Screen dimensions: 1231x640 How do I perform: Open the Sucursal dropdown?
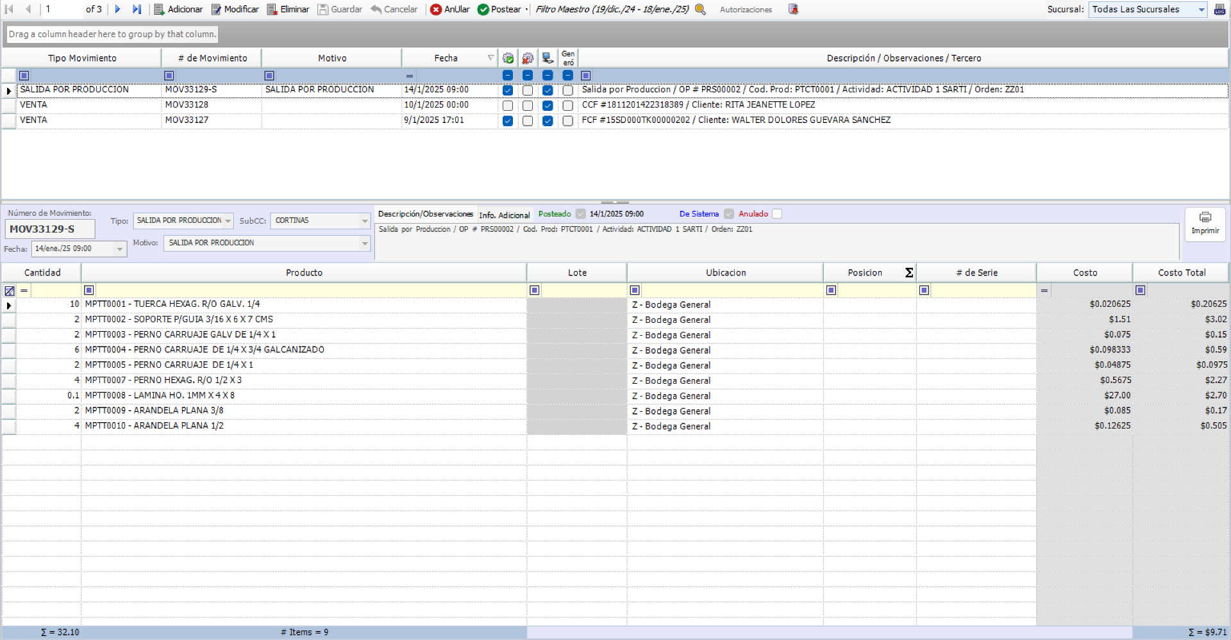click(1201, 10)
